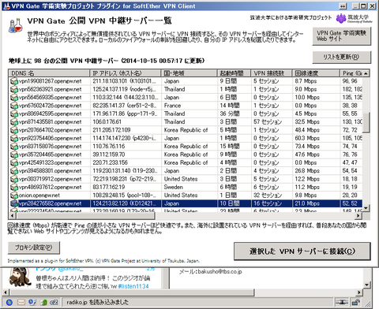Click the double-arrow button in the title bar
This screenshot has width=379, height=309.
(343, 6)
